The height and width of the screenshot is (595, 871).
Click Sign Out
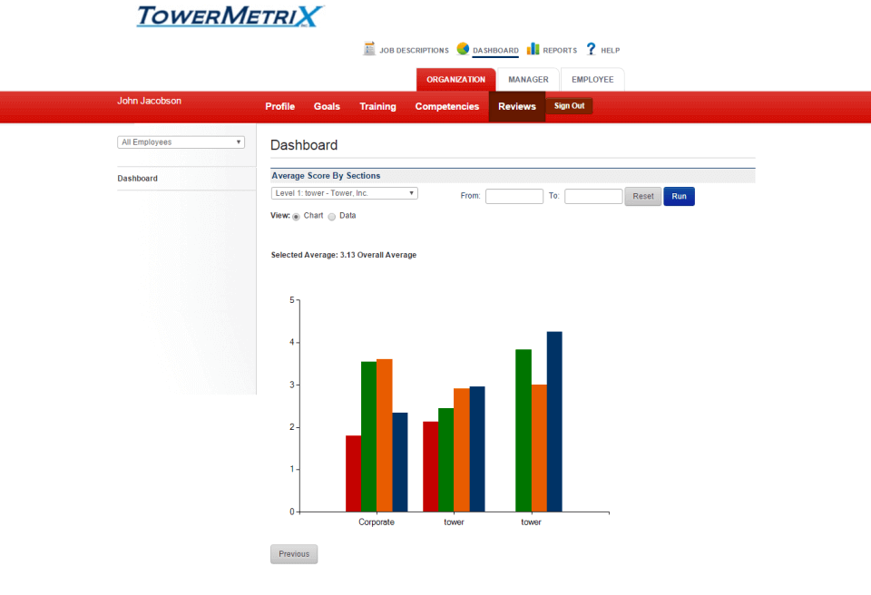(x=569, y=106)
